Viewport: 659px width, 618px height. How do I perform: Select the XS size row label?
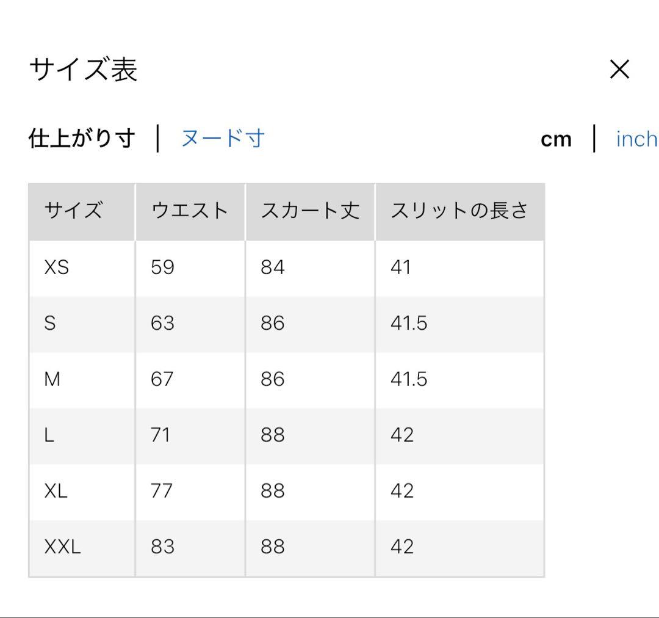(57, 267)
